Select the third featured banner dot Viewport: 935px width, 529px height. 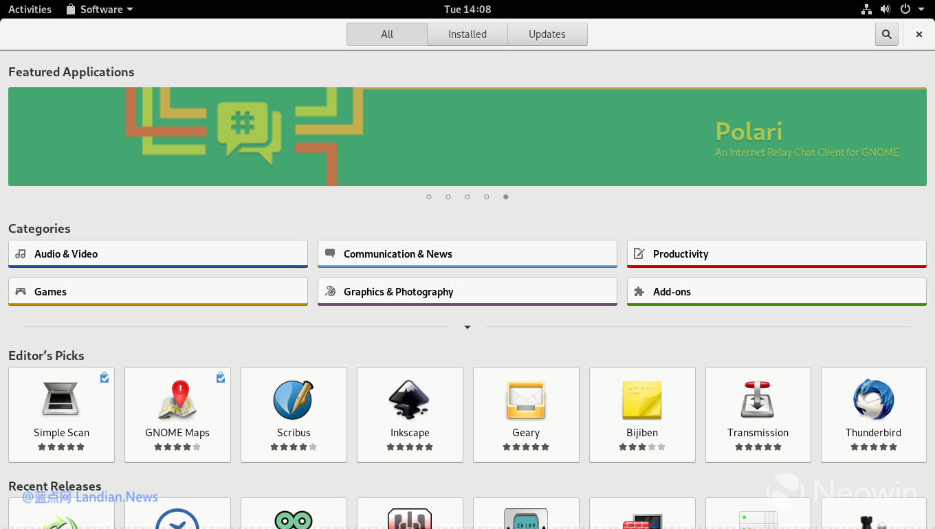[x=467, y=196]
